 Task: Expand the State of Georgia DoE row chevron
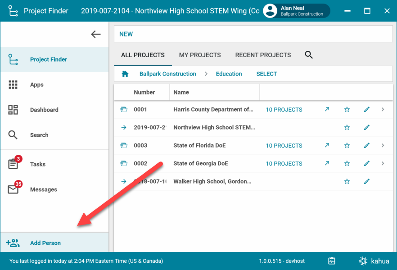pos(383,163)
